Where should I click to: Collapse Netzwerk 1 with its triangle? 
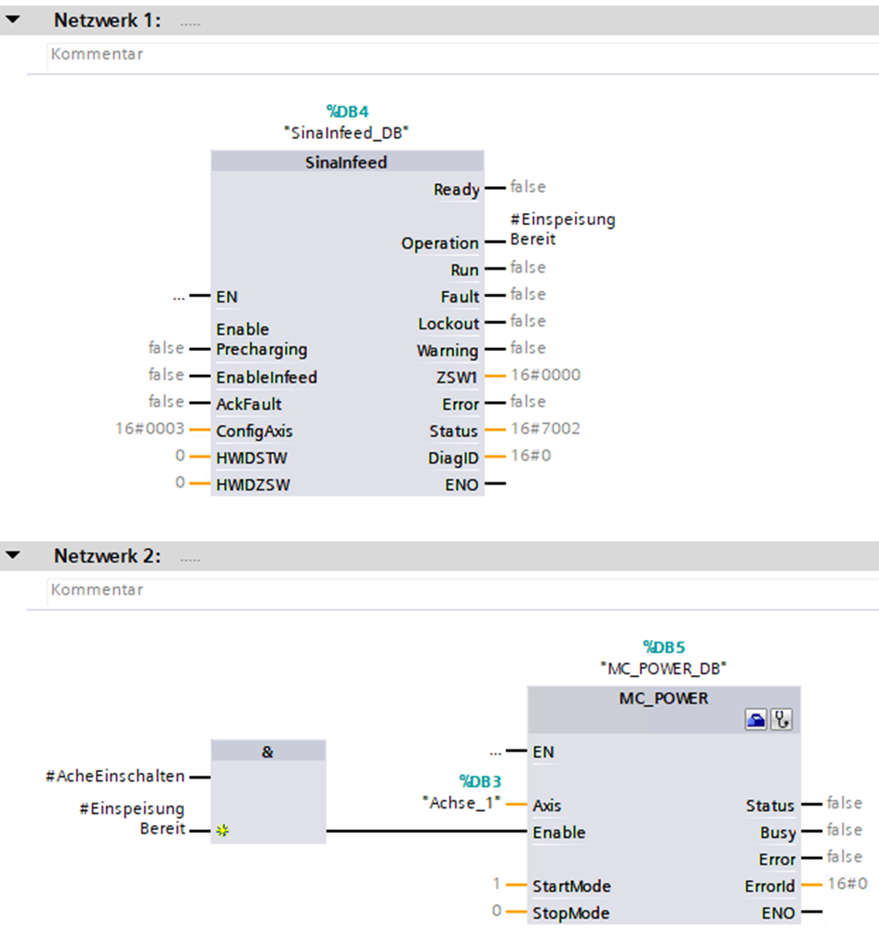pos(13,20)
